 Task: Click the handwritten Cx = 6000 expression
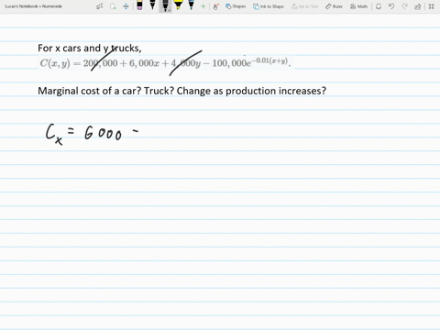tap(92, 134)
